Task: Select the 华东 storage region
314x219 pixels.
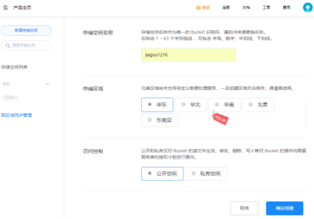Action: (157, 105)
